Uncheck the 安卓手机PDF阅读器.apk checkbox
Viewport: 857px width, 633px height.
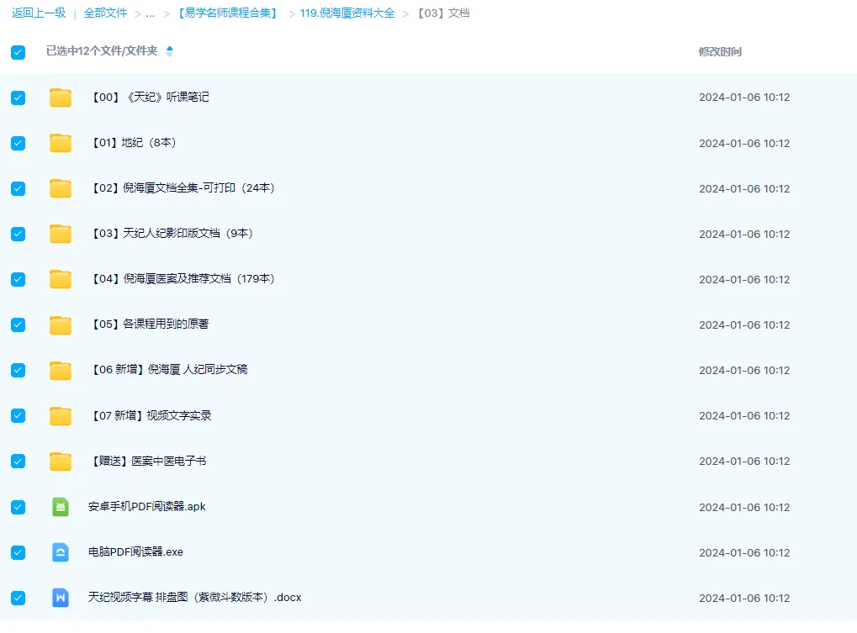(x=18, y=507)
